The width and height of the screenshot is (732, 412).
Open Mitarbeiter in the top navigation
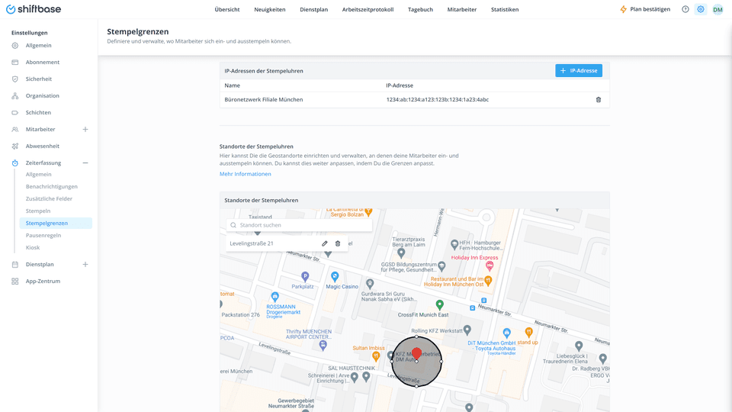462,9
